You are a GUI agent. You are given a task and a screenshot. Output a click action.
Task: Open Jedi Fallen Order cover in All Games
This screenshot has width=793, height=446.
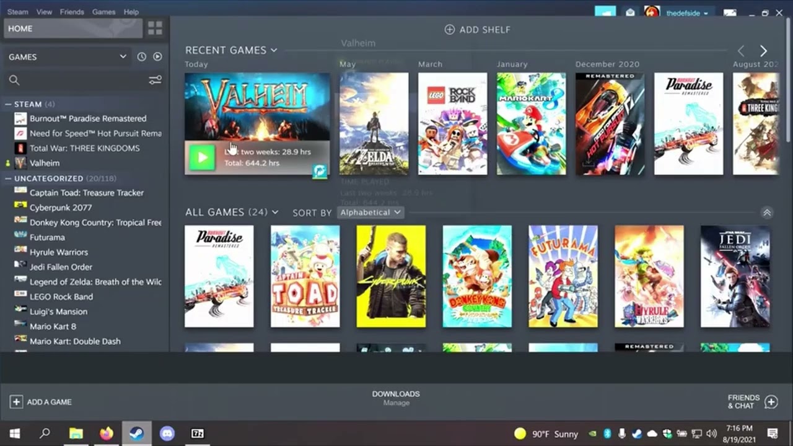click(735, 276)
